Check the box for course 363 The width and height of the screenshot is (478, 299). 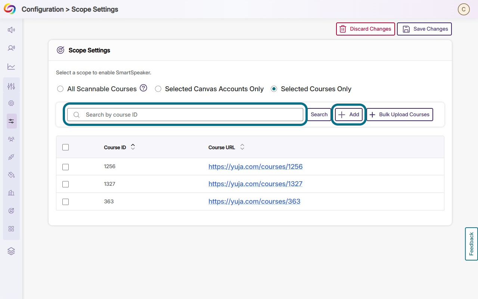65,202
